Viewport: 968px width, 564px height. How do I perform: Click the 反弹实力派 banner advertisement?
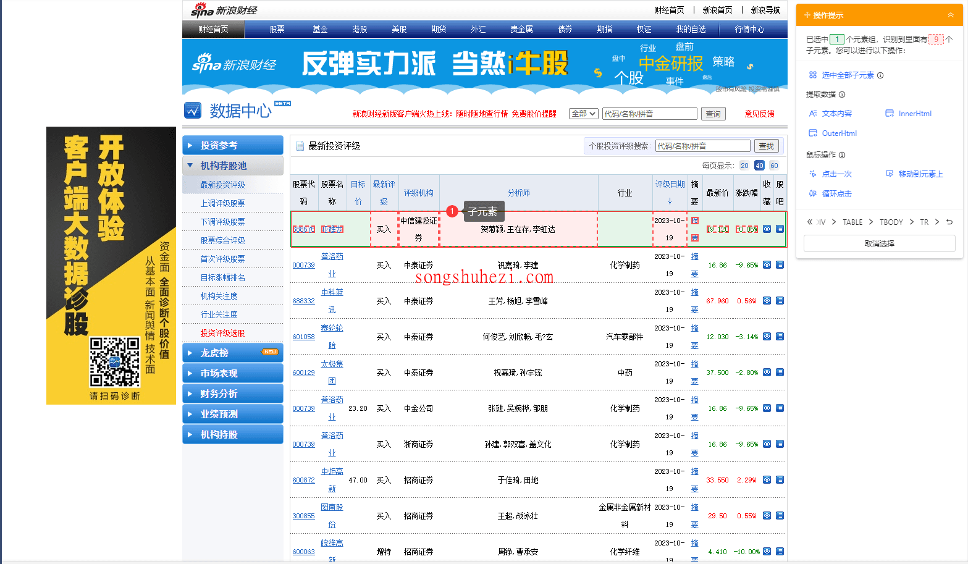pos(485,66)
